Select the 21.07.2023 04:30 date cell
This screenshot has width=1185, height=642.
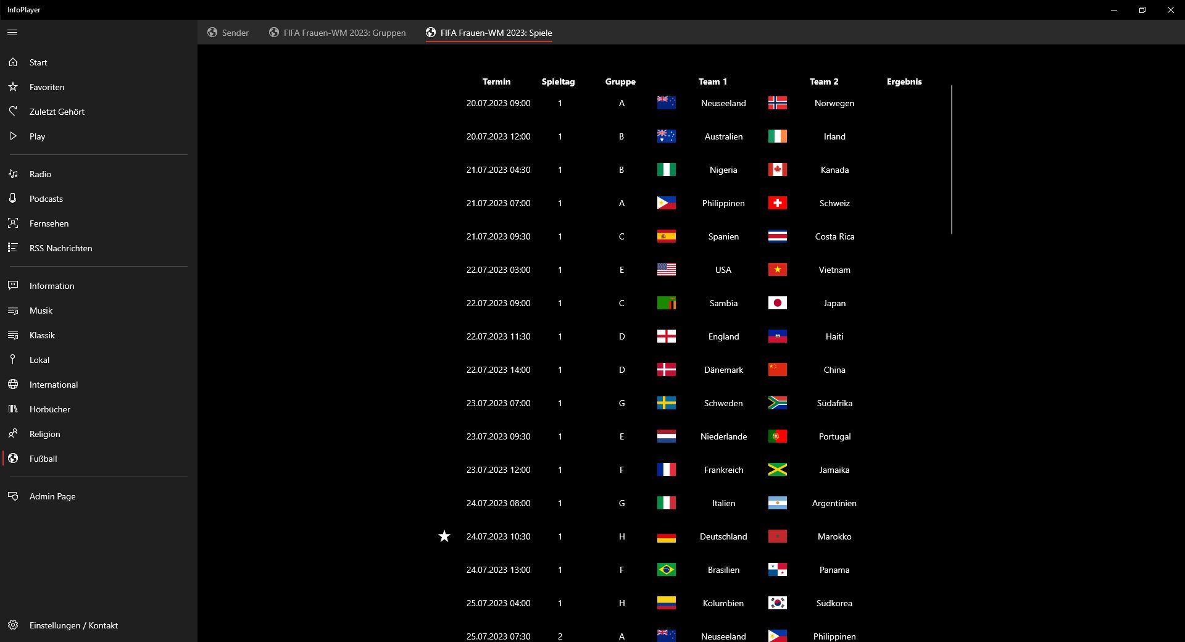[x=498, y=170]
